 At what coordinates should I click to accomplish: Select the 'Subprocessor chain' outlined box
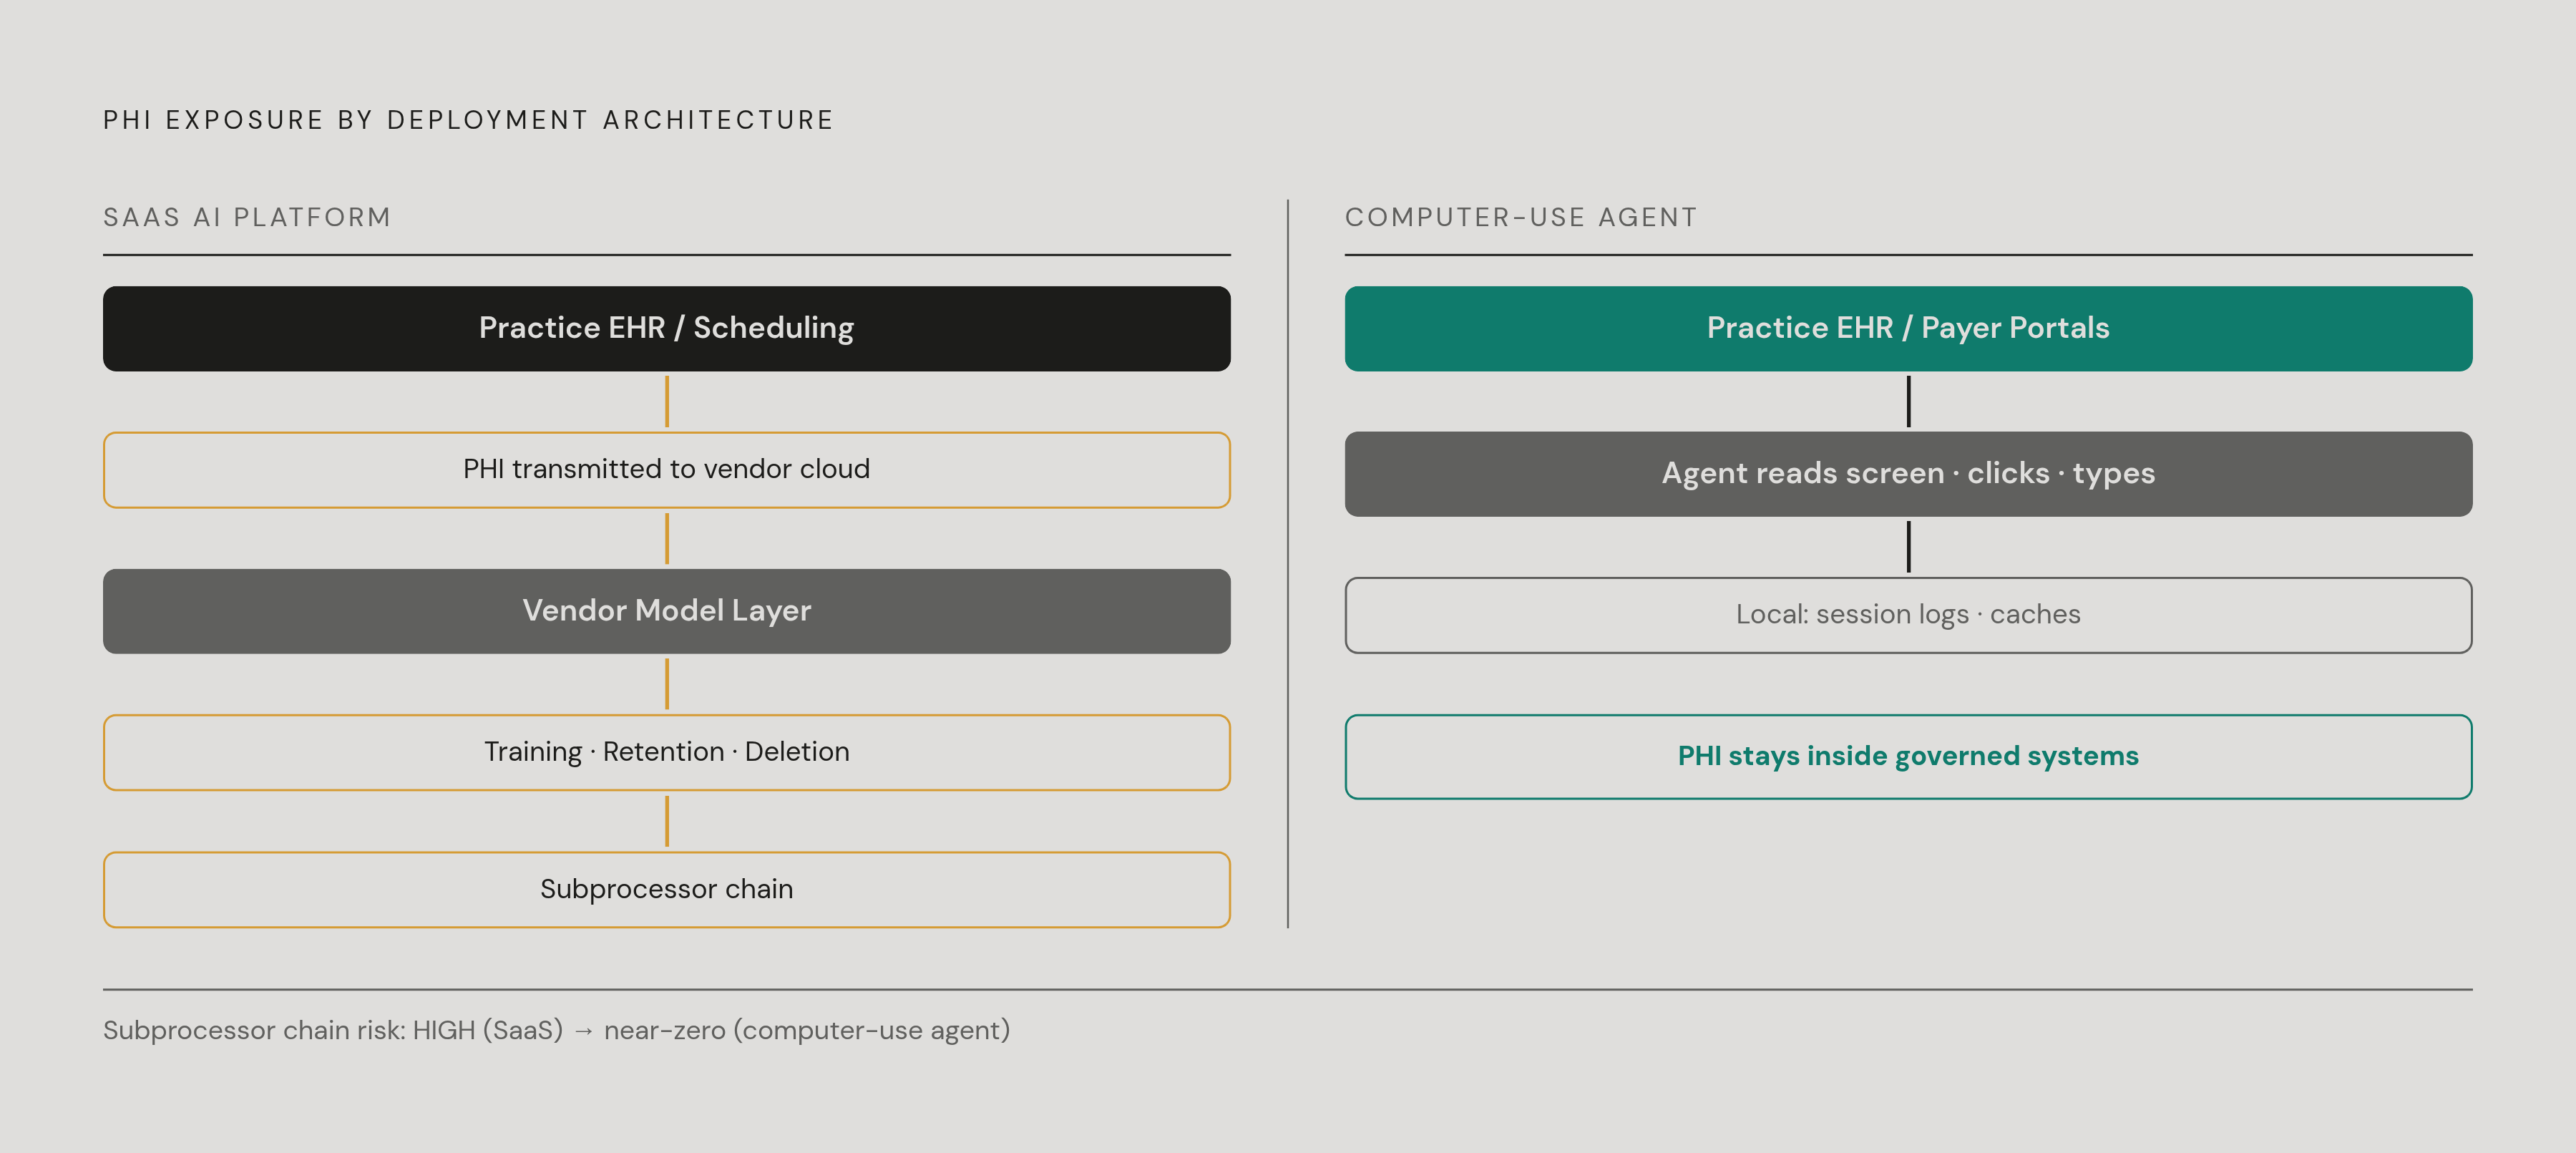click(667, 890)
